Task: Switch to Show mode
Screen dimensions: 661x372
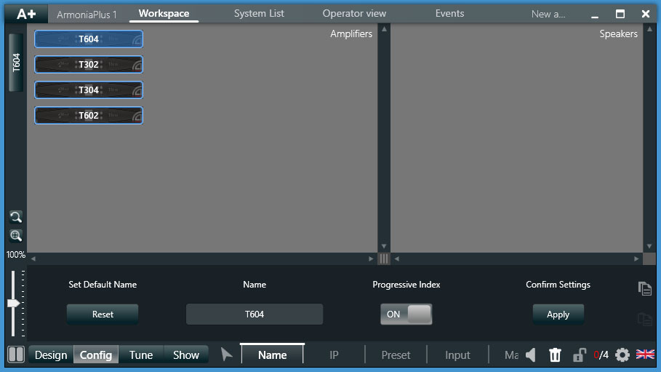Action: click(x=186, y=355)
